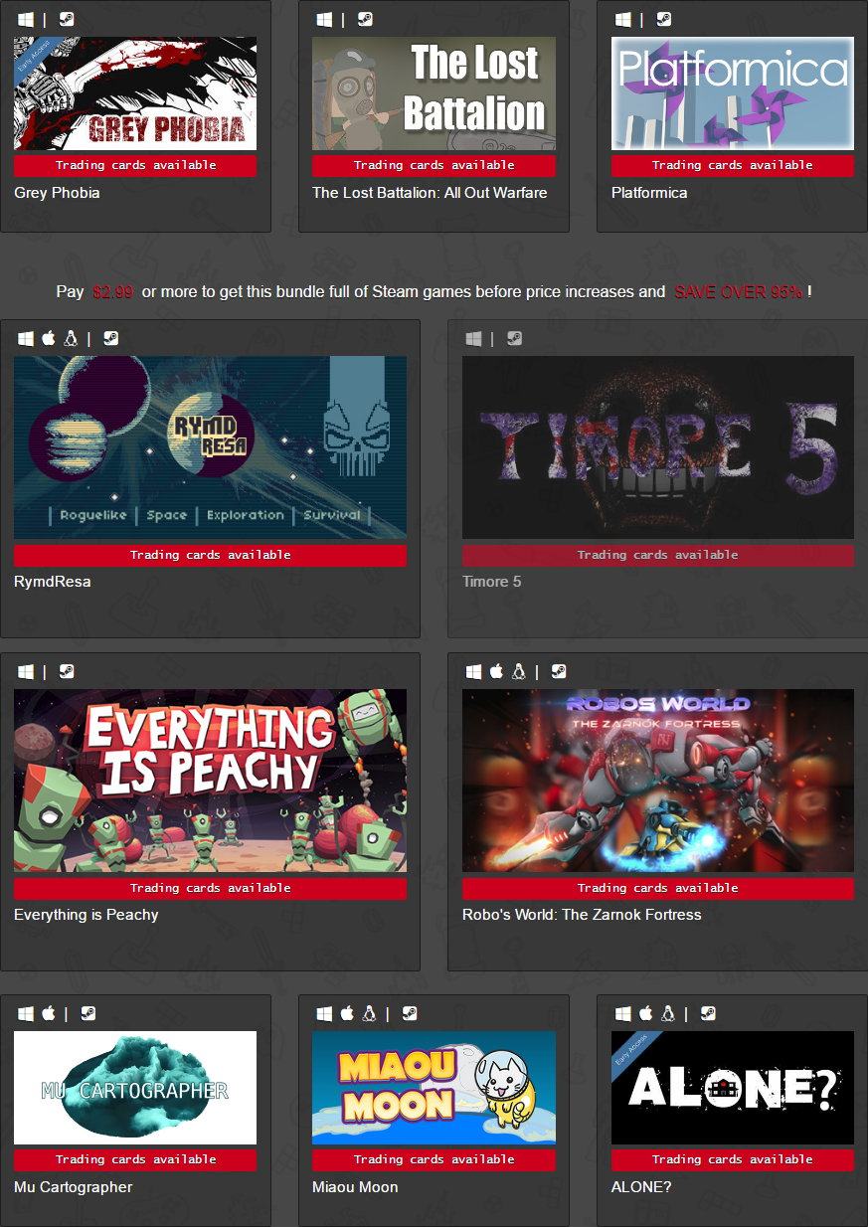
Task: Click Trading cards available under Robo's World
Action: [x=658, y=888]
